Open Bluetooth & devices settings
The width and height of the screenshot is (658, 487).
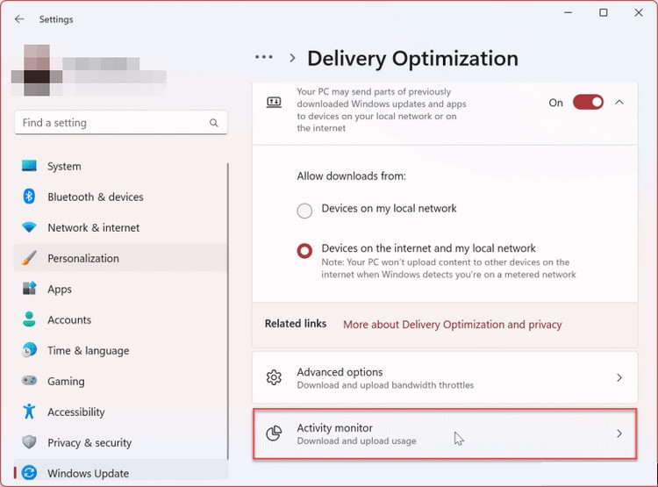click(121, 197)
